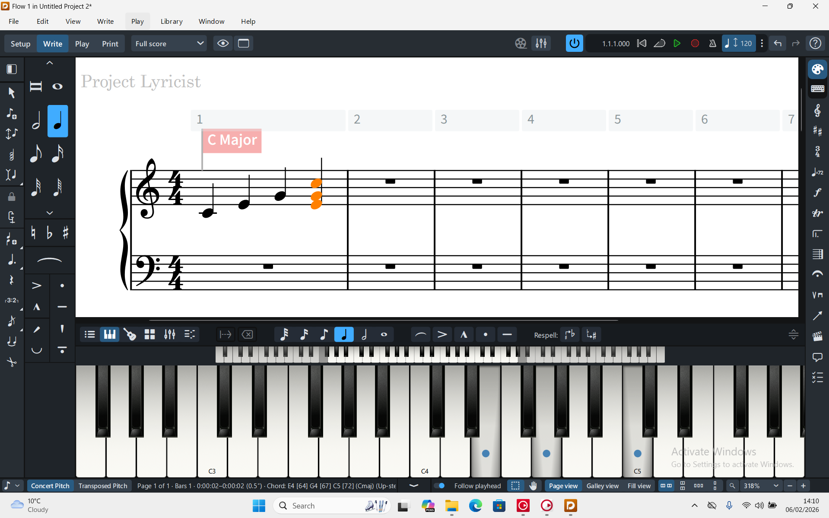Apply the sharp accidental
829x518 pixels.
point(66,233)
